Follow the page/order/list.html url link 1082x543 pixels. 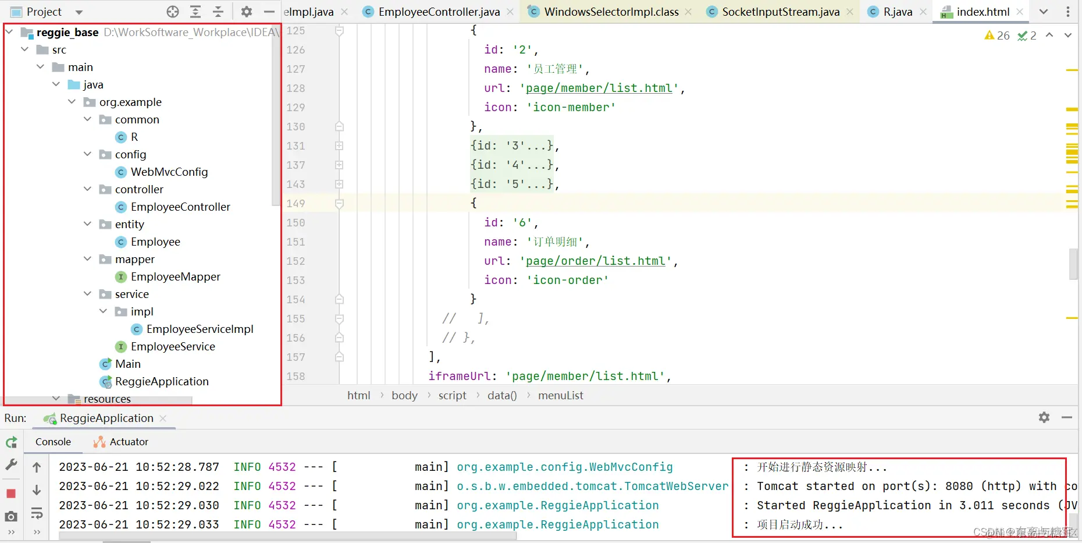click(596, 261)
